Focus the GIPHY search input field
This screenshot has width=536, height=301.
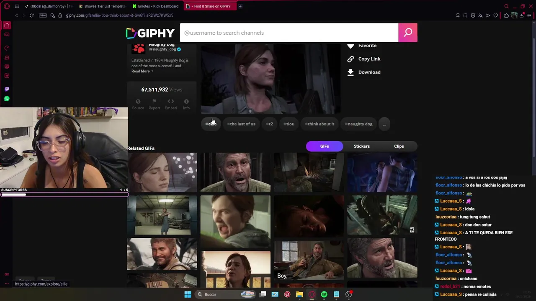pyautogui.click(x=289, y=33)
